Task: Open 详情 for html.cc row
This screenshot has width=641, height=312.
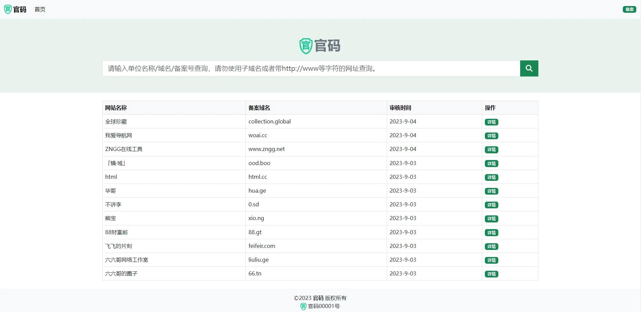Action: (491, 177)
